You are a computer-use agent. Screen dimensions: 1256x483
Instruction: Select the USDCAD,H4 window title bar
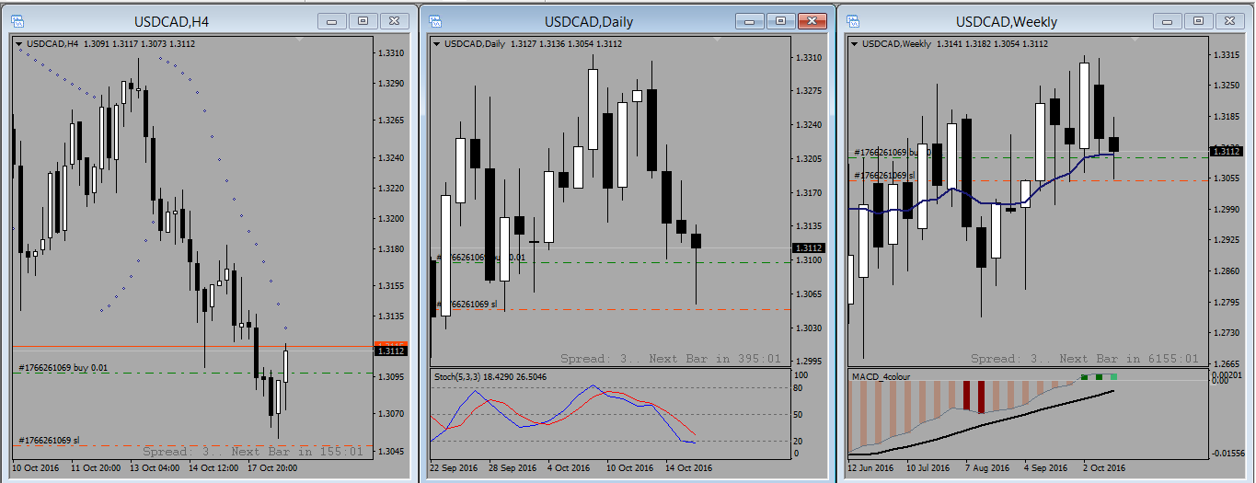pos(210,20)
